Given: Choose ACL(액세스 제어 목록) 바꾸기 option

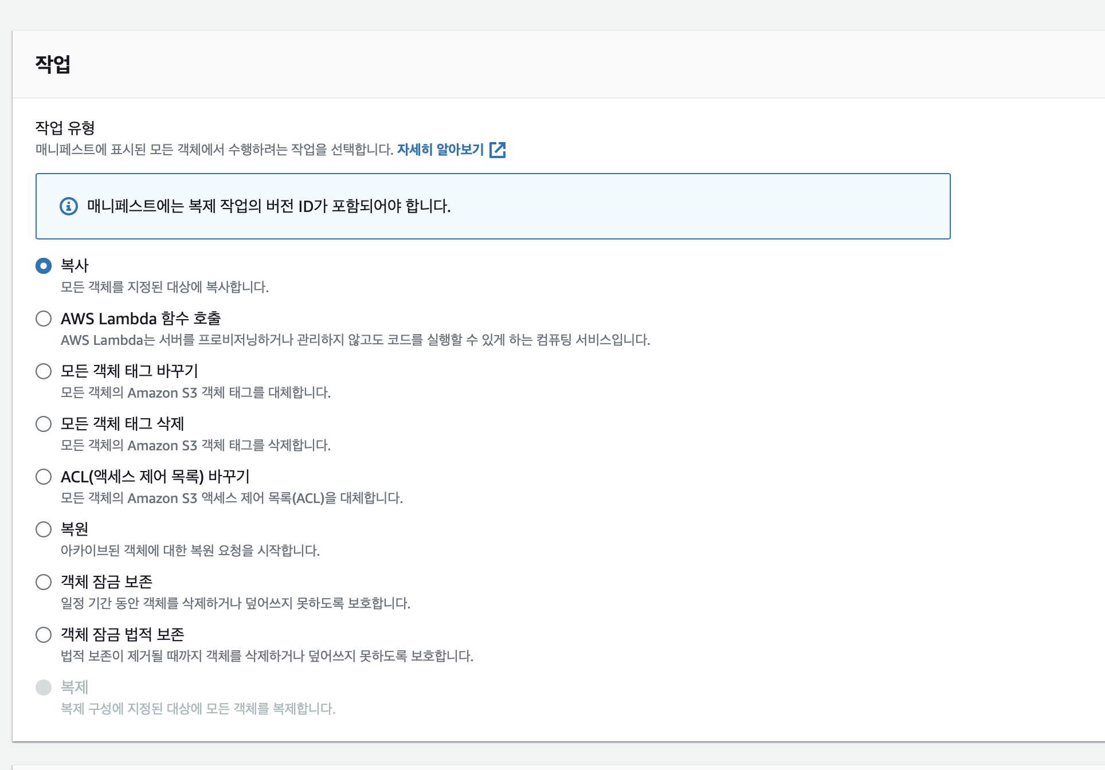Looking at the screenshot, I should coord(44,477).
